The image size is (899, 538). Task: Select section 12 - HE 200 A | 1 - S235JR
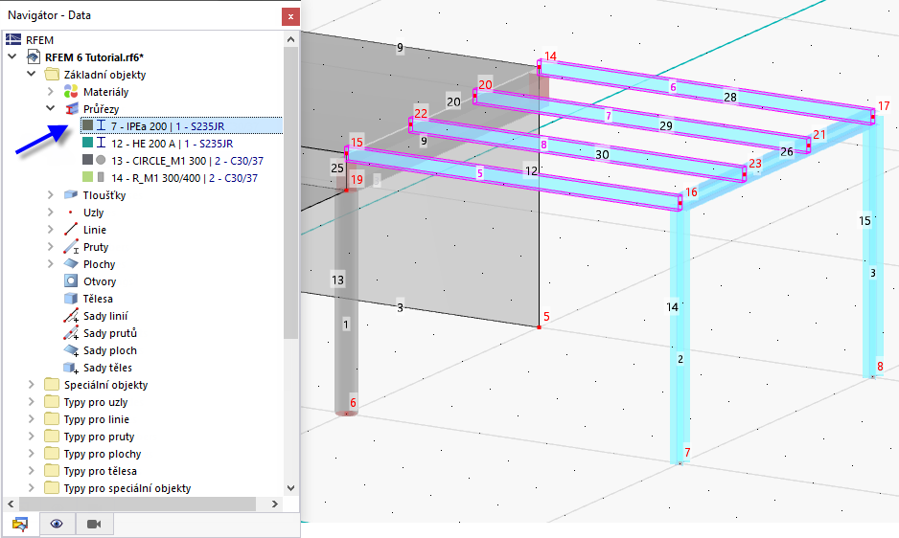[x=172, y=144]
